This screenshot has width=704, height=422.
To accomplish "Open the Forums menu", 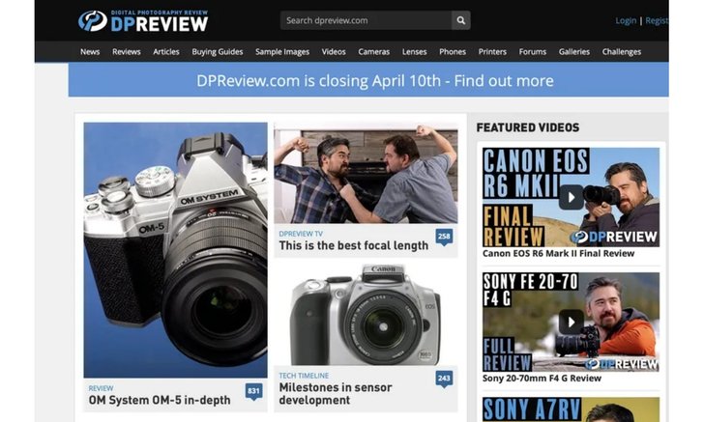I will pos(533,51).
